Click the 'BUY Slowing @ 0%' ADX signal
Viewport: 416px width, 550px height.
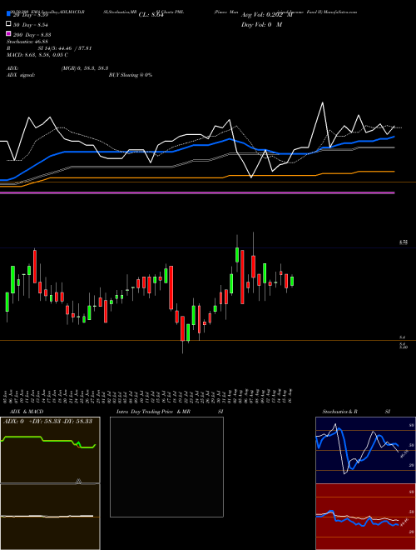(131, 75)
